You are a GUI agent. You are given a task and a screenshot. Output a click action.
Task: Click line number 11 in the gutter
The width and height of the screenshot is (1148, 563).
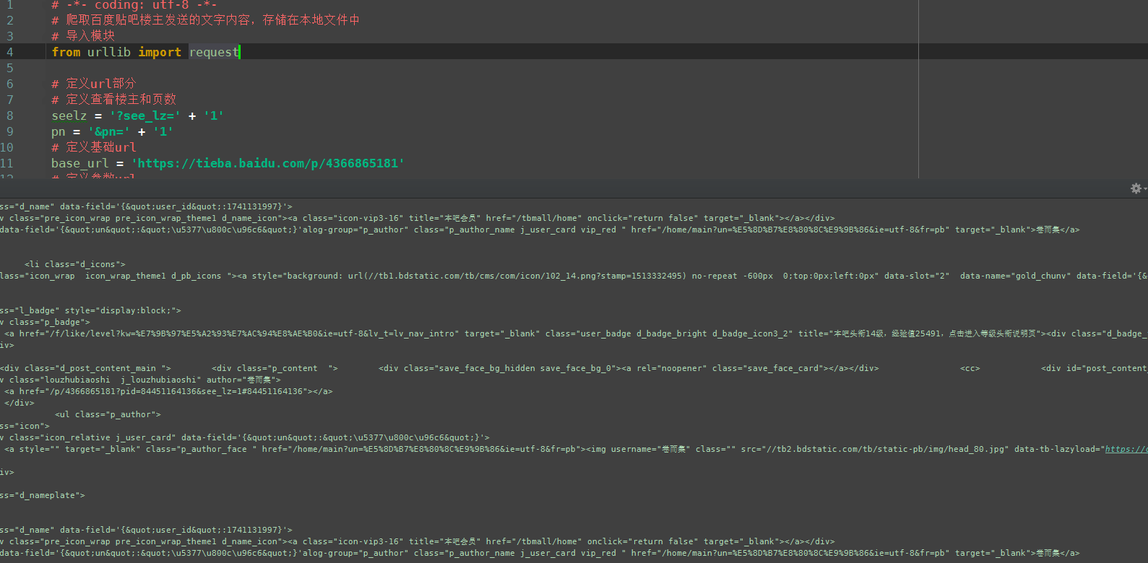click(7, 163)
